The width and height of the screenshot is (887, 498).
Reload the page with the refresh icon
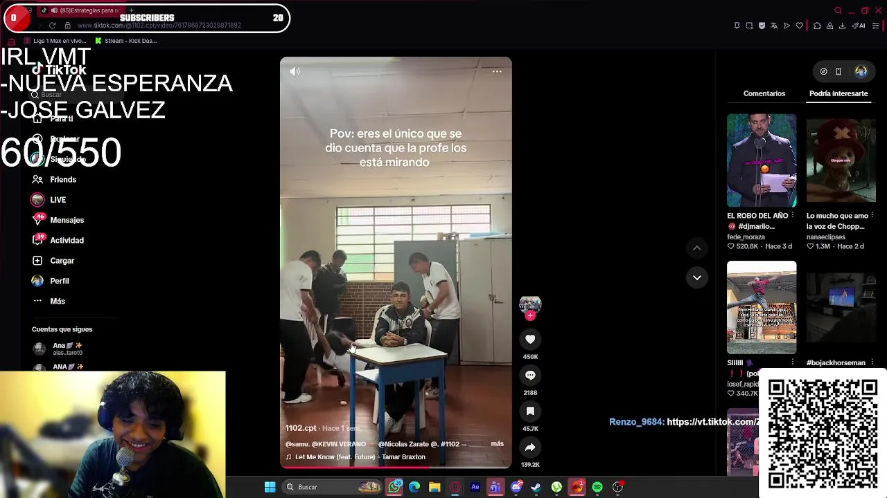(52, 26)
